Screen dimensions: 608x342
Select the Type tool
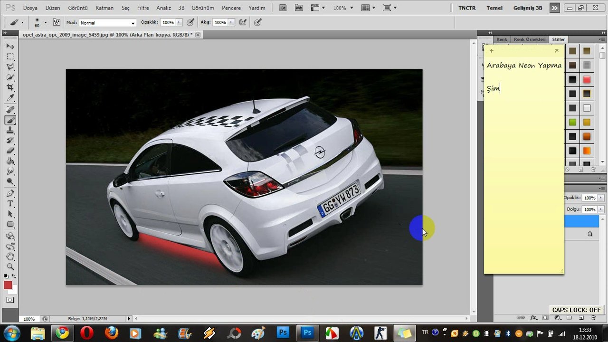[x=10, y=204]
